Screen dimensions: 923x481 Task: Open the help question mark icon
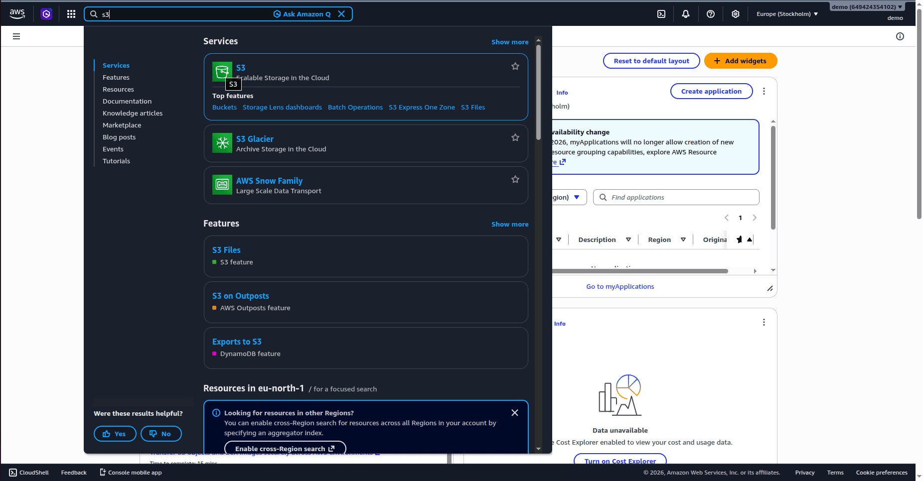(x=711, y=14)
